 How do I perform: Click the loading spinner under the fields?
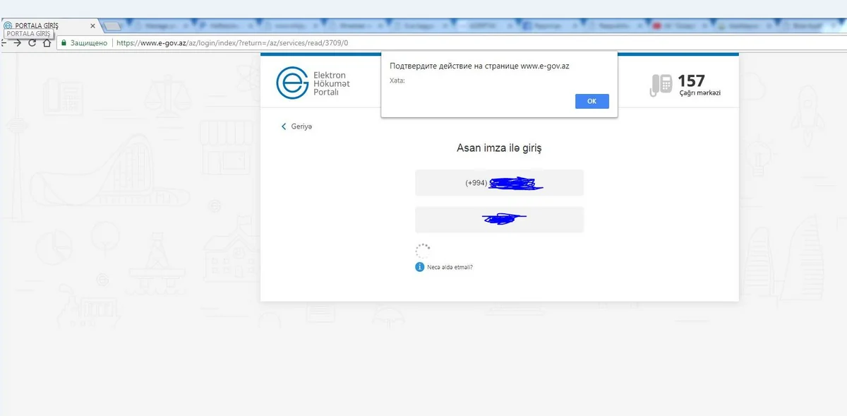coord(422,250)
